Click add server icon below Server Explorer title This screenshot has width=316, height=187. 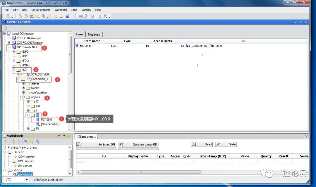(x=6, y=28)
